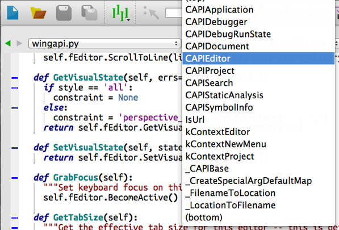Click the New File icon
The height and width of the screenshot is (230, 339).
tap(12, 13)
